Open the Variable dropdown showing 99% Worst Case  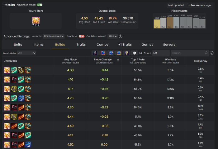click(53, 36)
